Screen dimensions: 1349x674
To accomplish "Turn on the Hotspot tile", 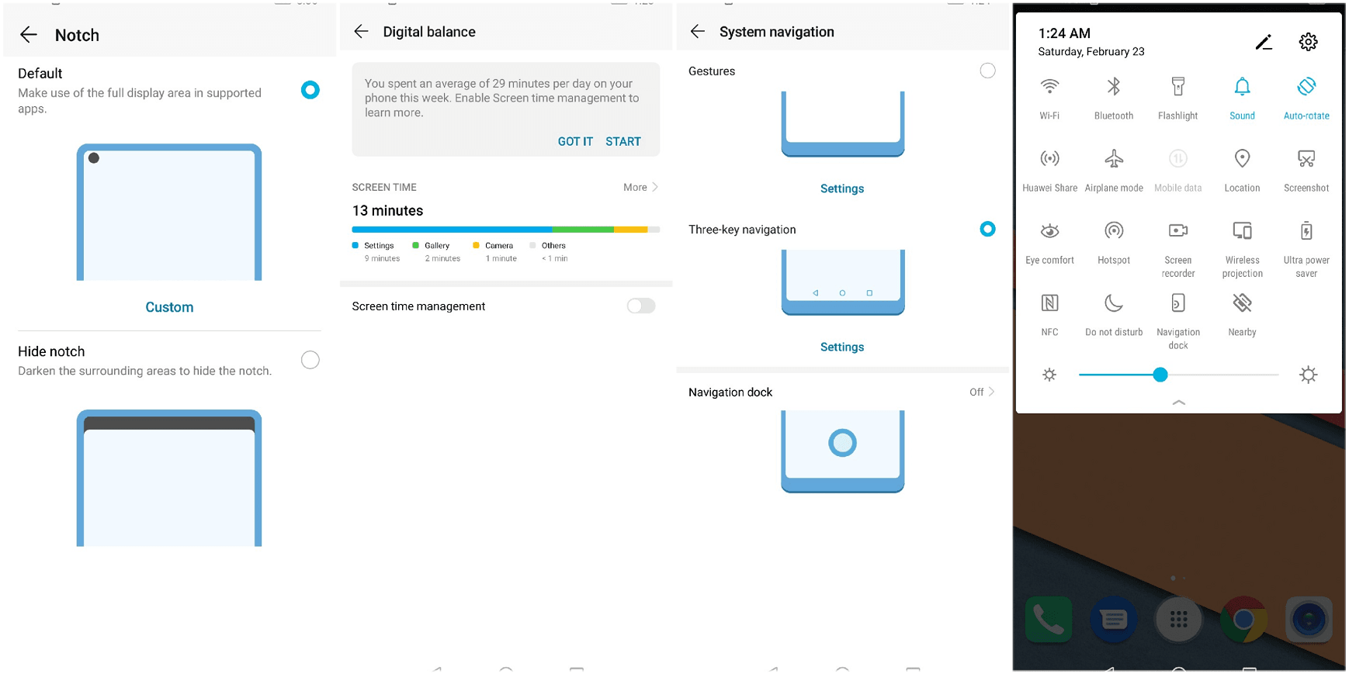I will pos(1113,231).
